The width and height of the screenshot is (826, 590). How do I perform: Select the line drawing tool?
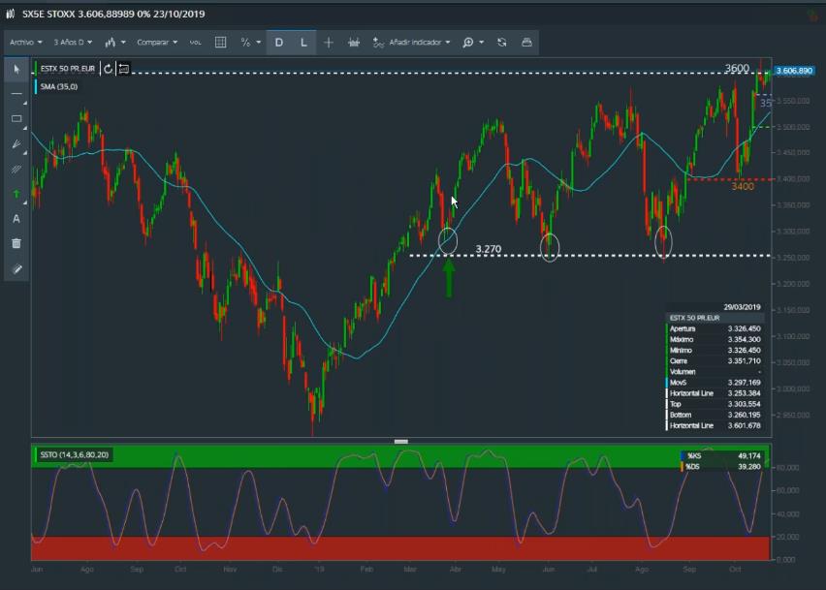(16, 94)
